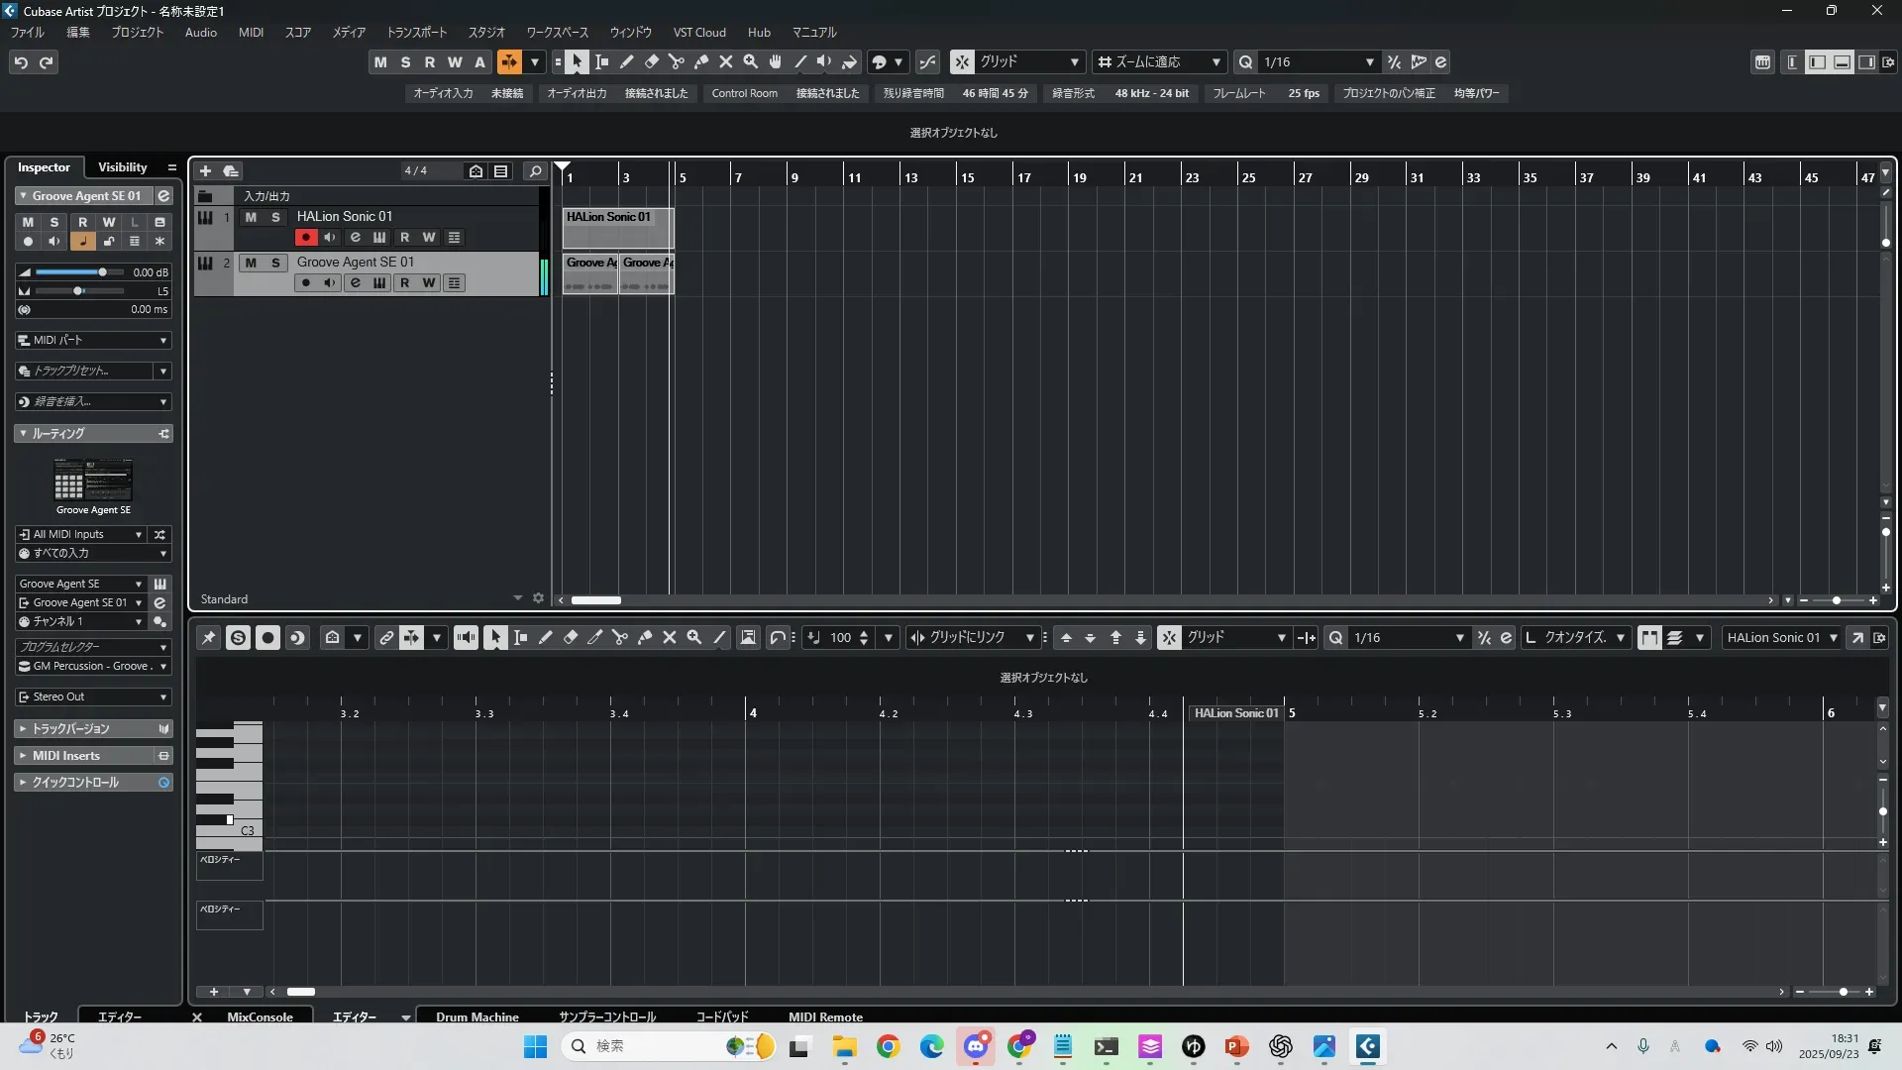Solo the Groove Agent SE 01 track

275,263
